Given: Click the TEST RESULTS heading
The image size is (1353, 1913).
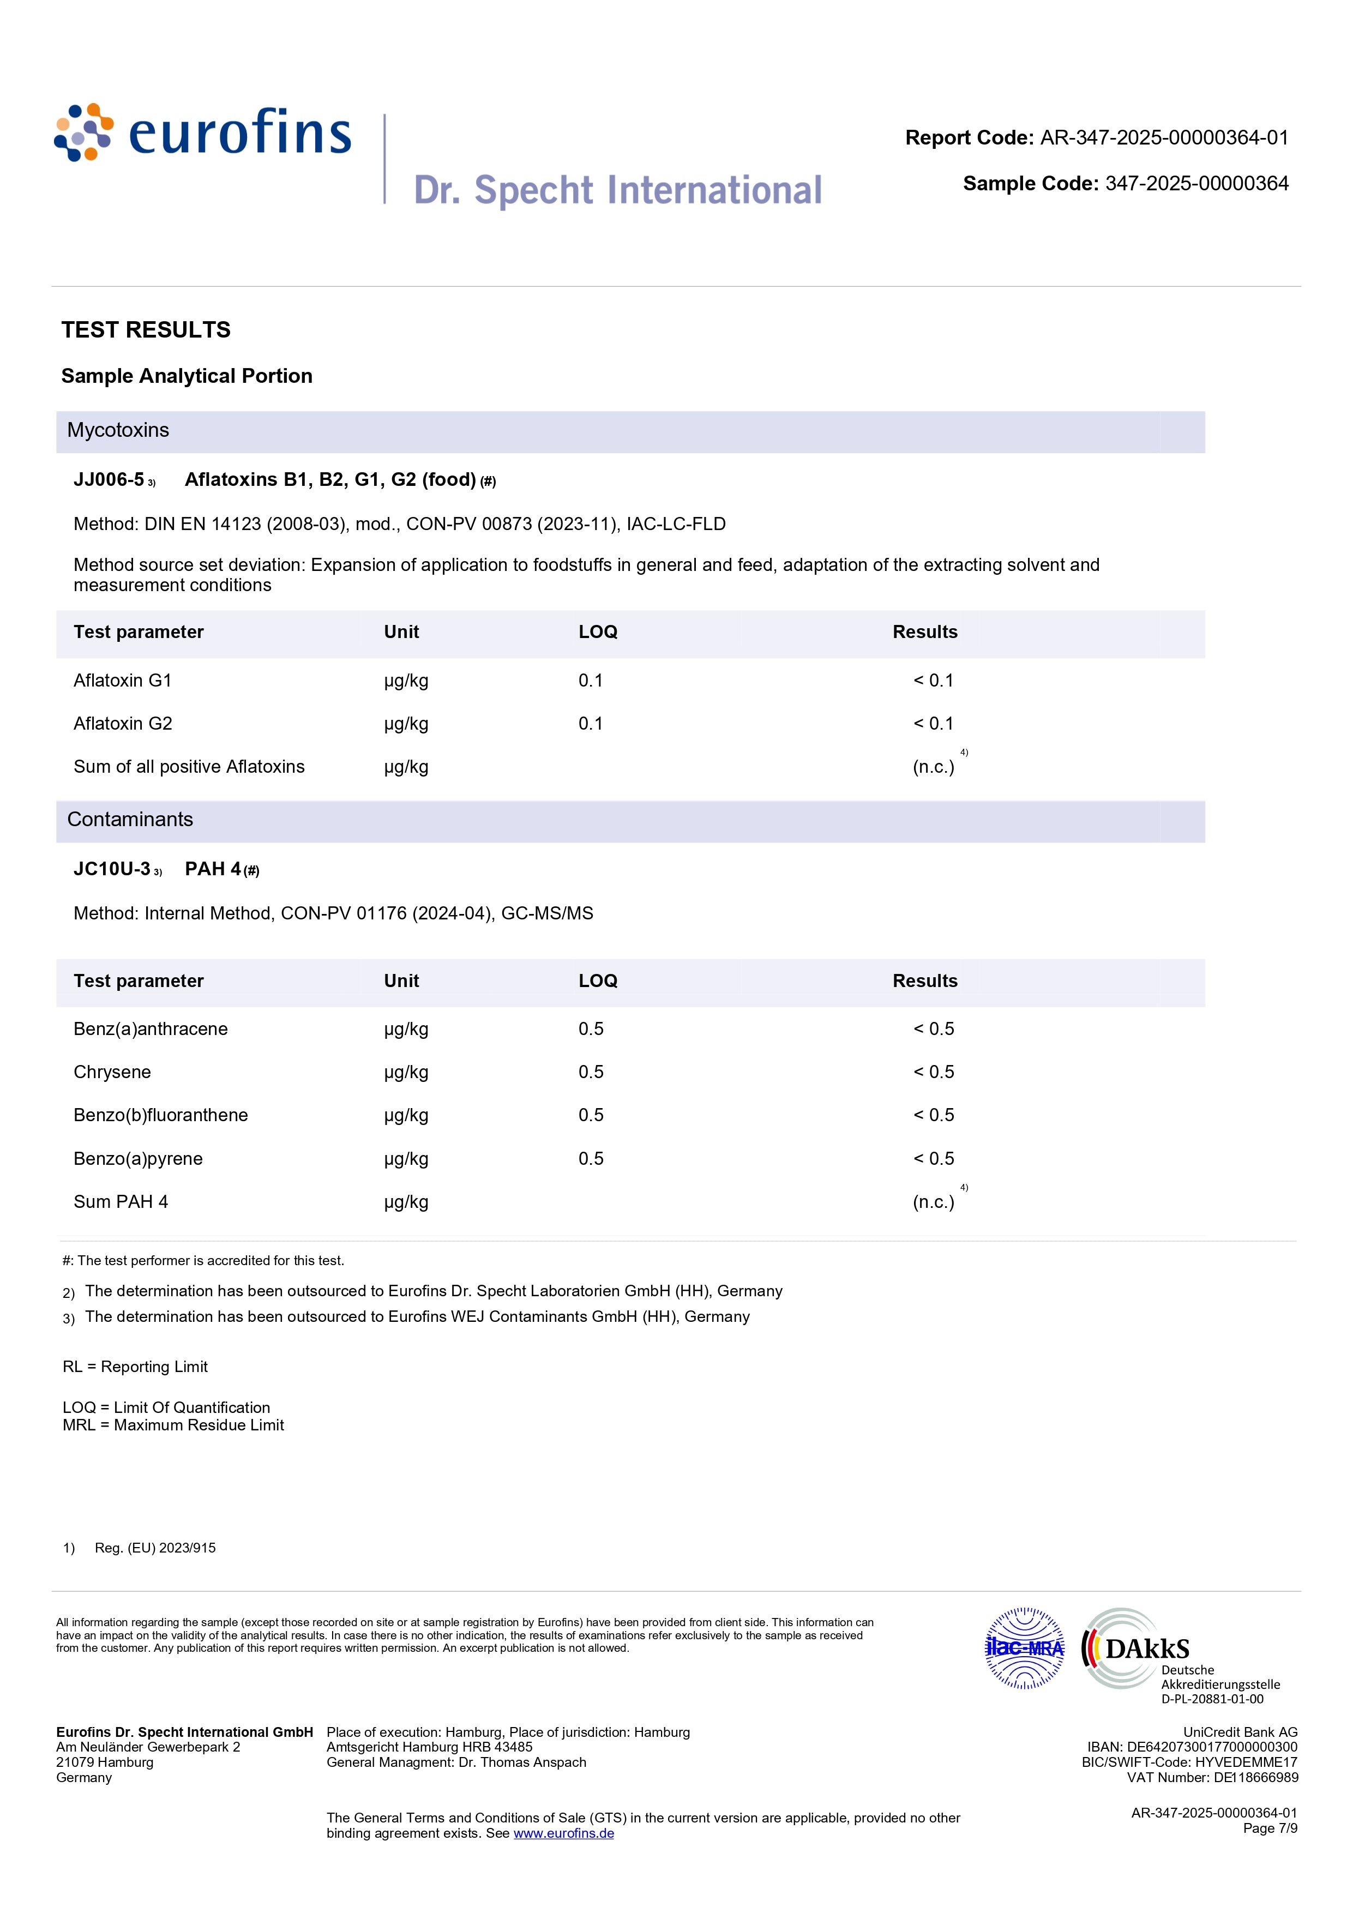Looking at the screenshot, I should 146,330.
